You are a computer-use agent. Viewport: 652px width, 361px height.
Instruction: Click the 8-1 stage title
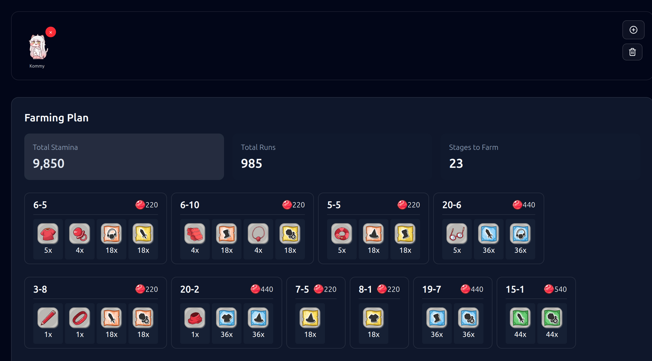365,289
